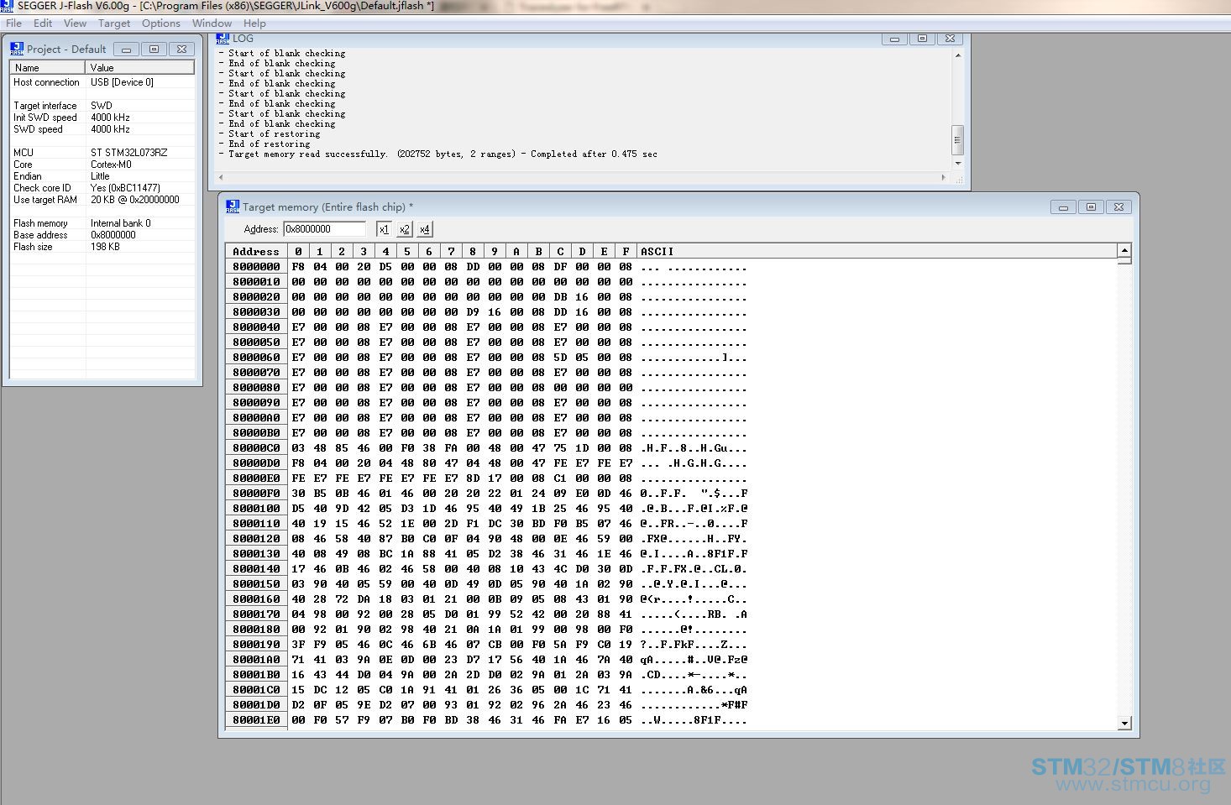Image resolution: width=1231 pixels, height=805 pixels.
Task: Open the Options menu
Action: click(160, 24)
